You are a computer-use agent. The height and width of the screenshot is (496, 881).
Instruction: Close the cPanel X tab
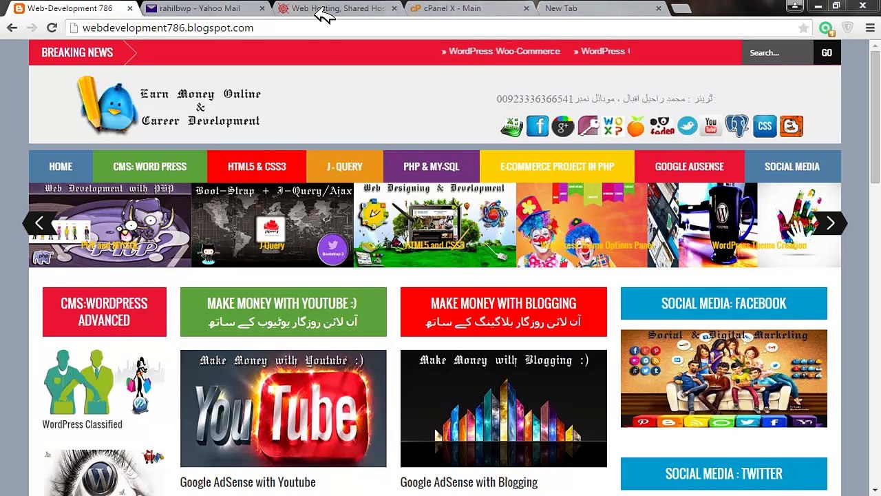[527, 8]
